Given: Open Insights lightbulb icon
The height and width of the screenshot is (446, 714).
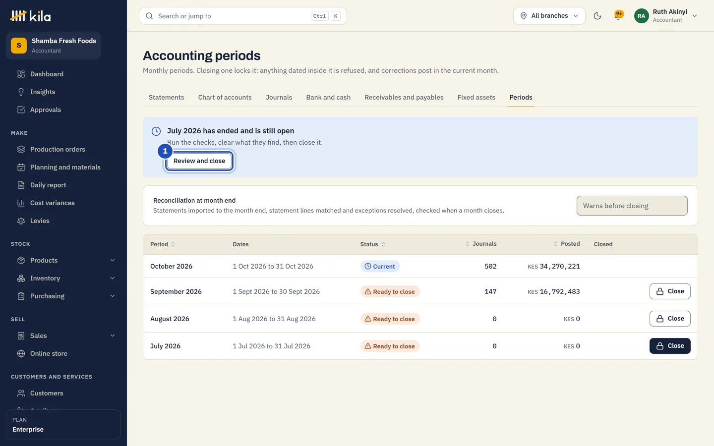Looking at the screenshot, I should click(21, 92).
